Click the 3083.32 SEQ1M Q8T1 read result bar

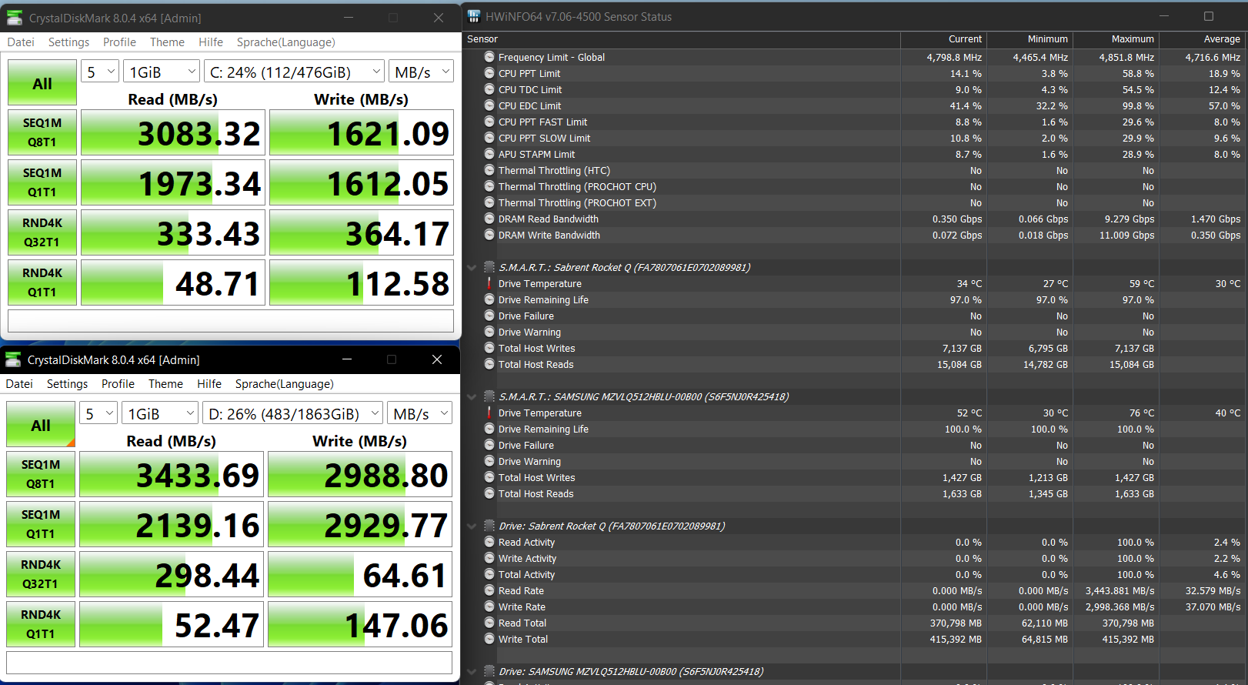tap(173, 132)
